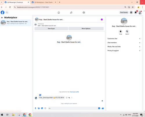This screenshot has height=117, width=145.
Task: Reply to the Hola message
Action: [x=69, y=97]
